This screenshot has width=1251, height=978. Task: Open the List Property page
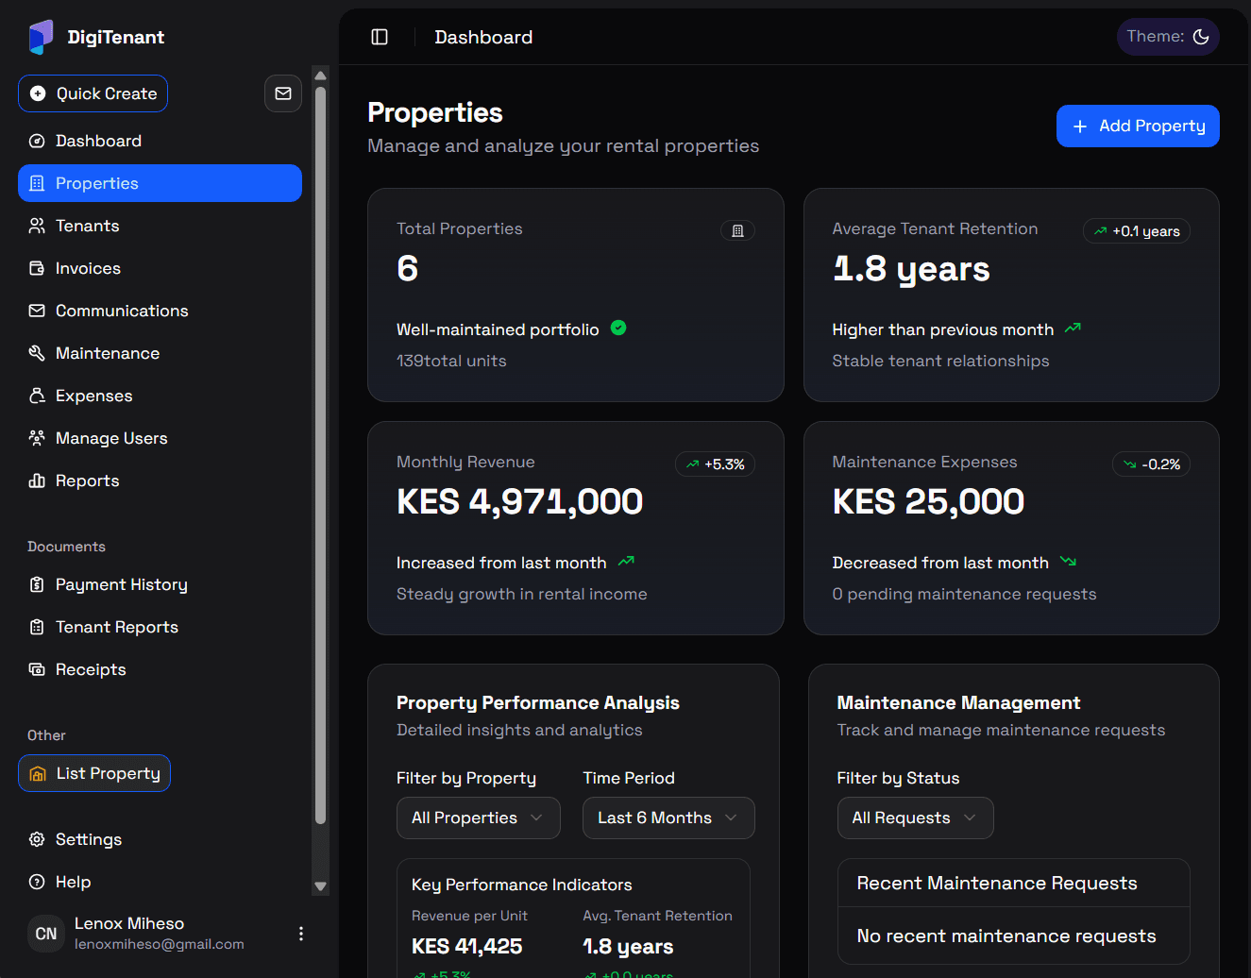click(x=93, y=772)
